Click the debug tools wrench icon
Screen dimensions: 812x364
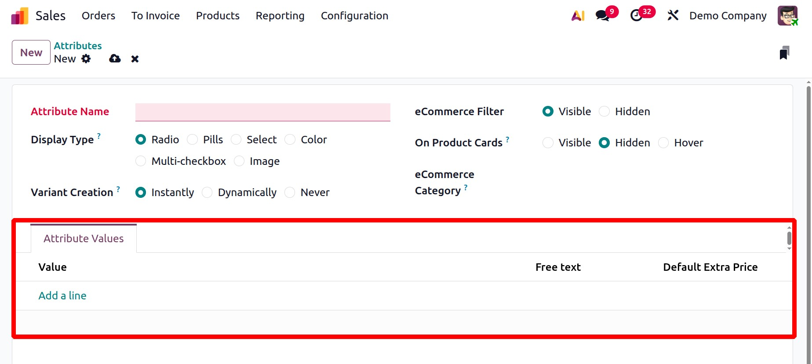point(673,16)
